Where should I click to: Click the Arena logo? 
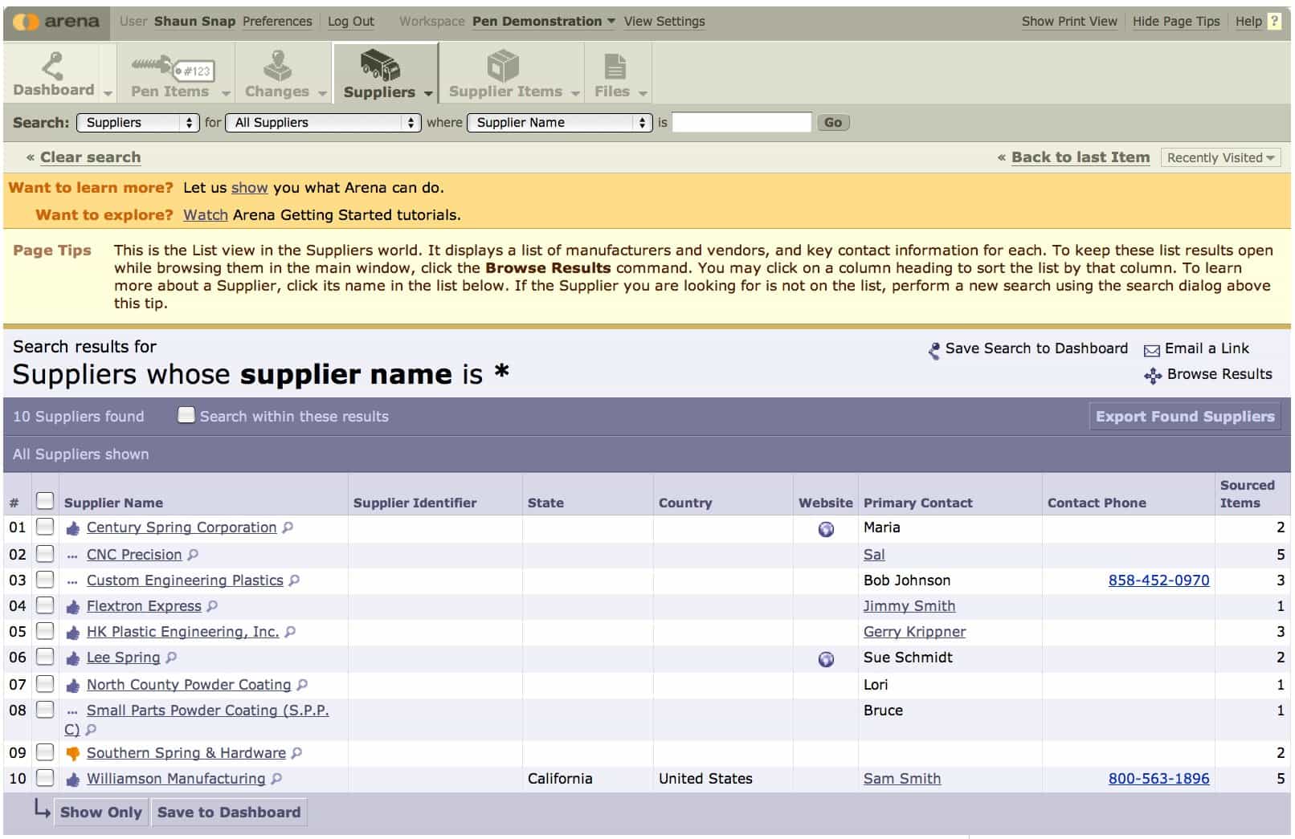coord(57,22)
